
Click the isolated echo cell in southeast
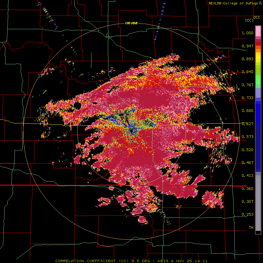click(x=213, y=199)
